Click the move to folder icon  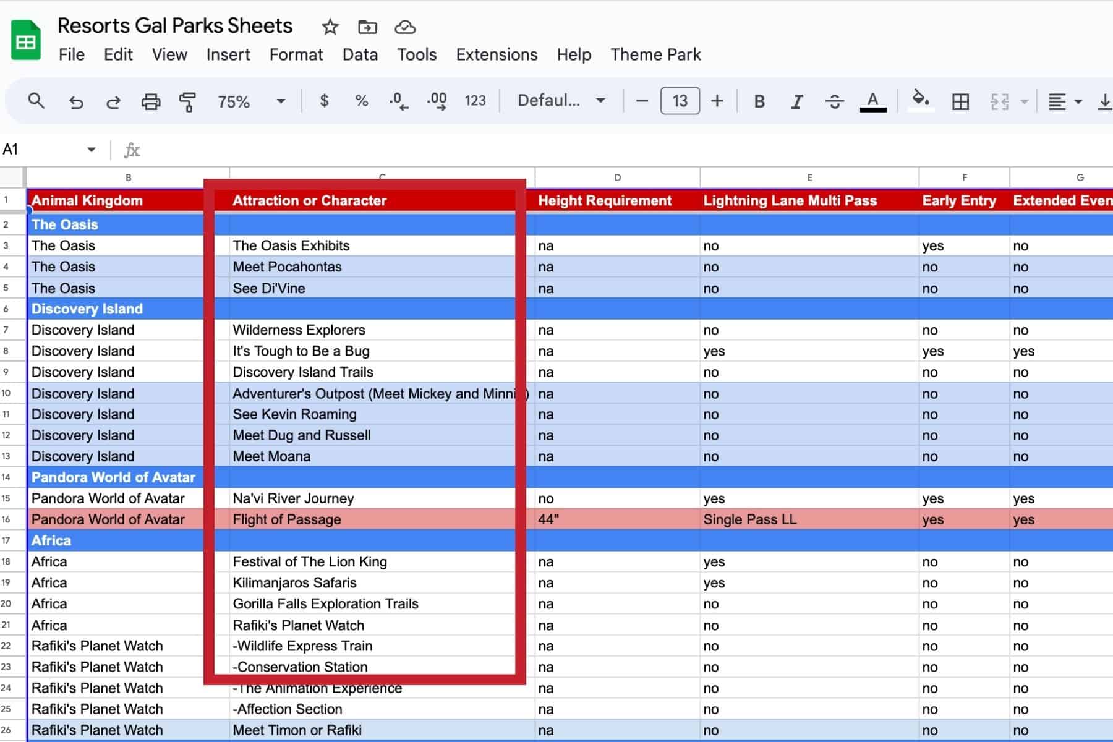(367, 27)
